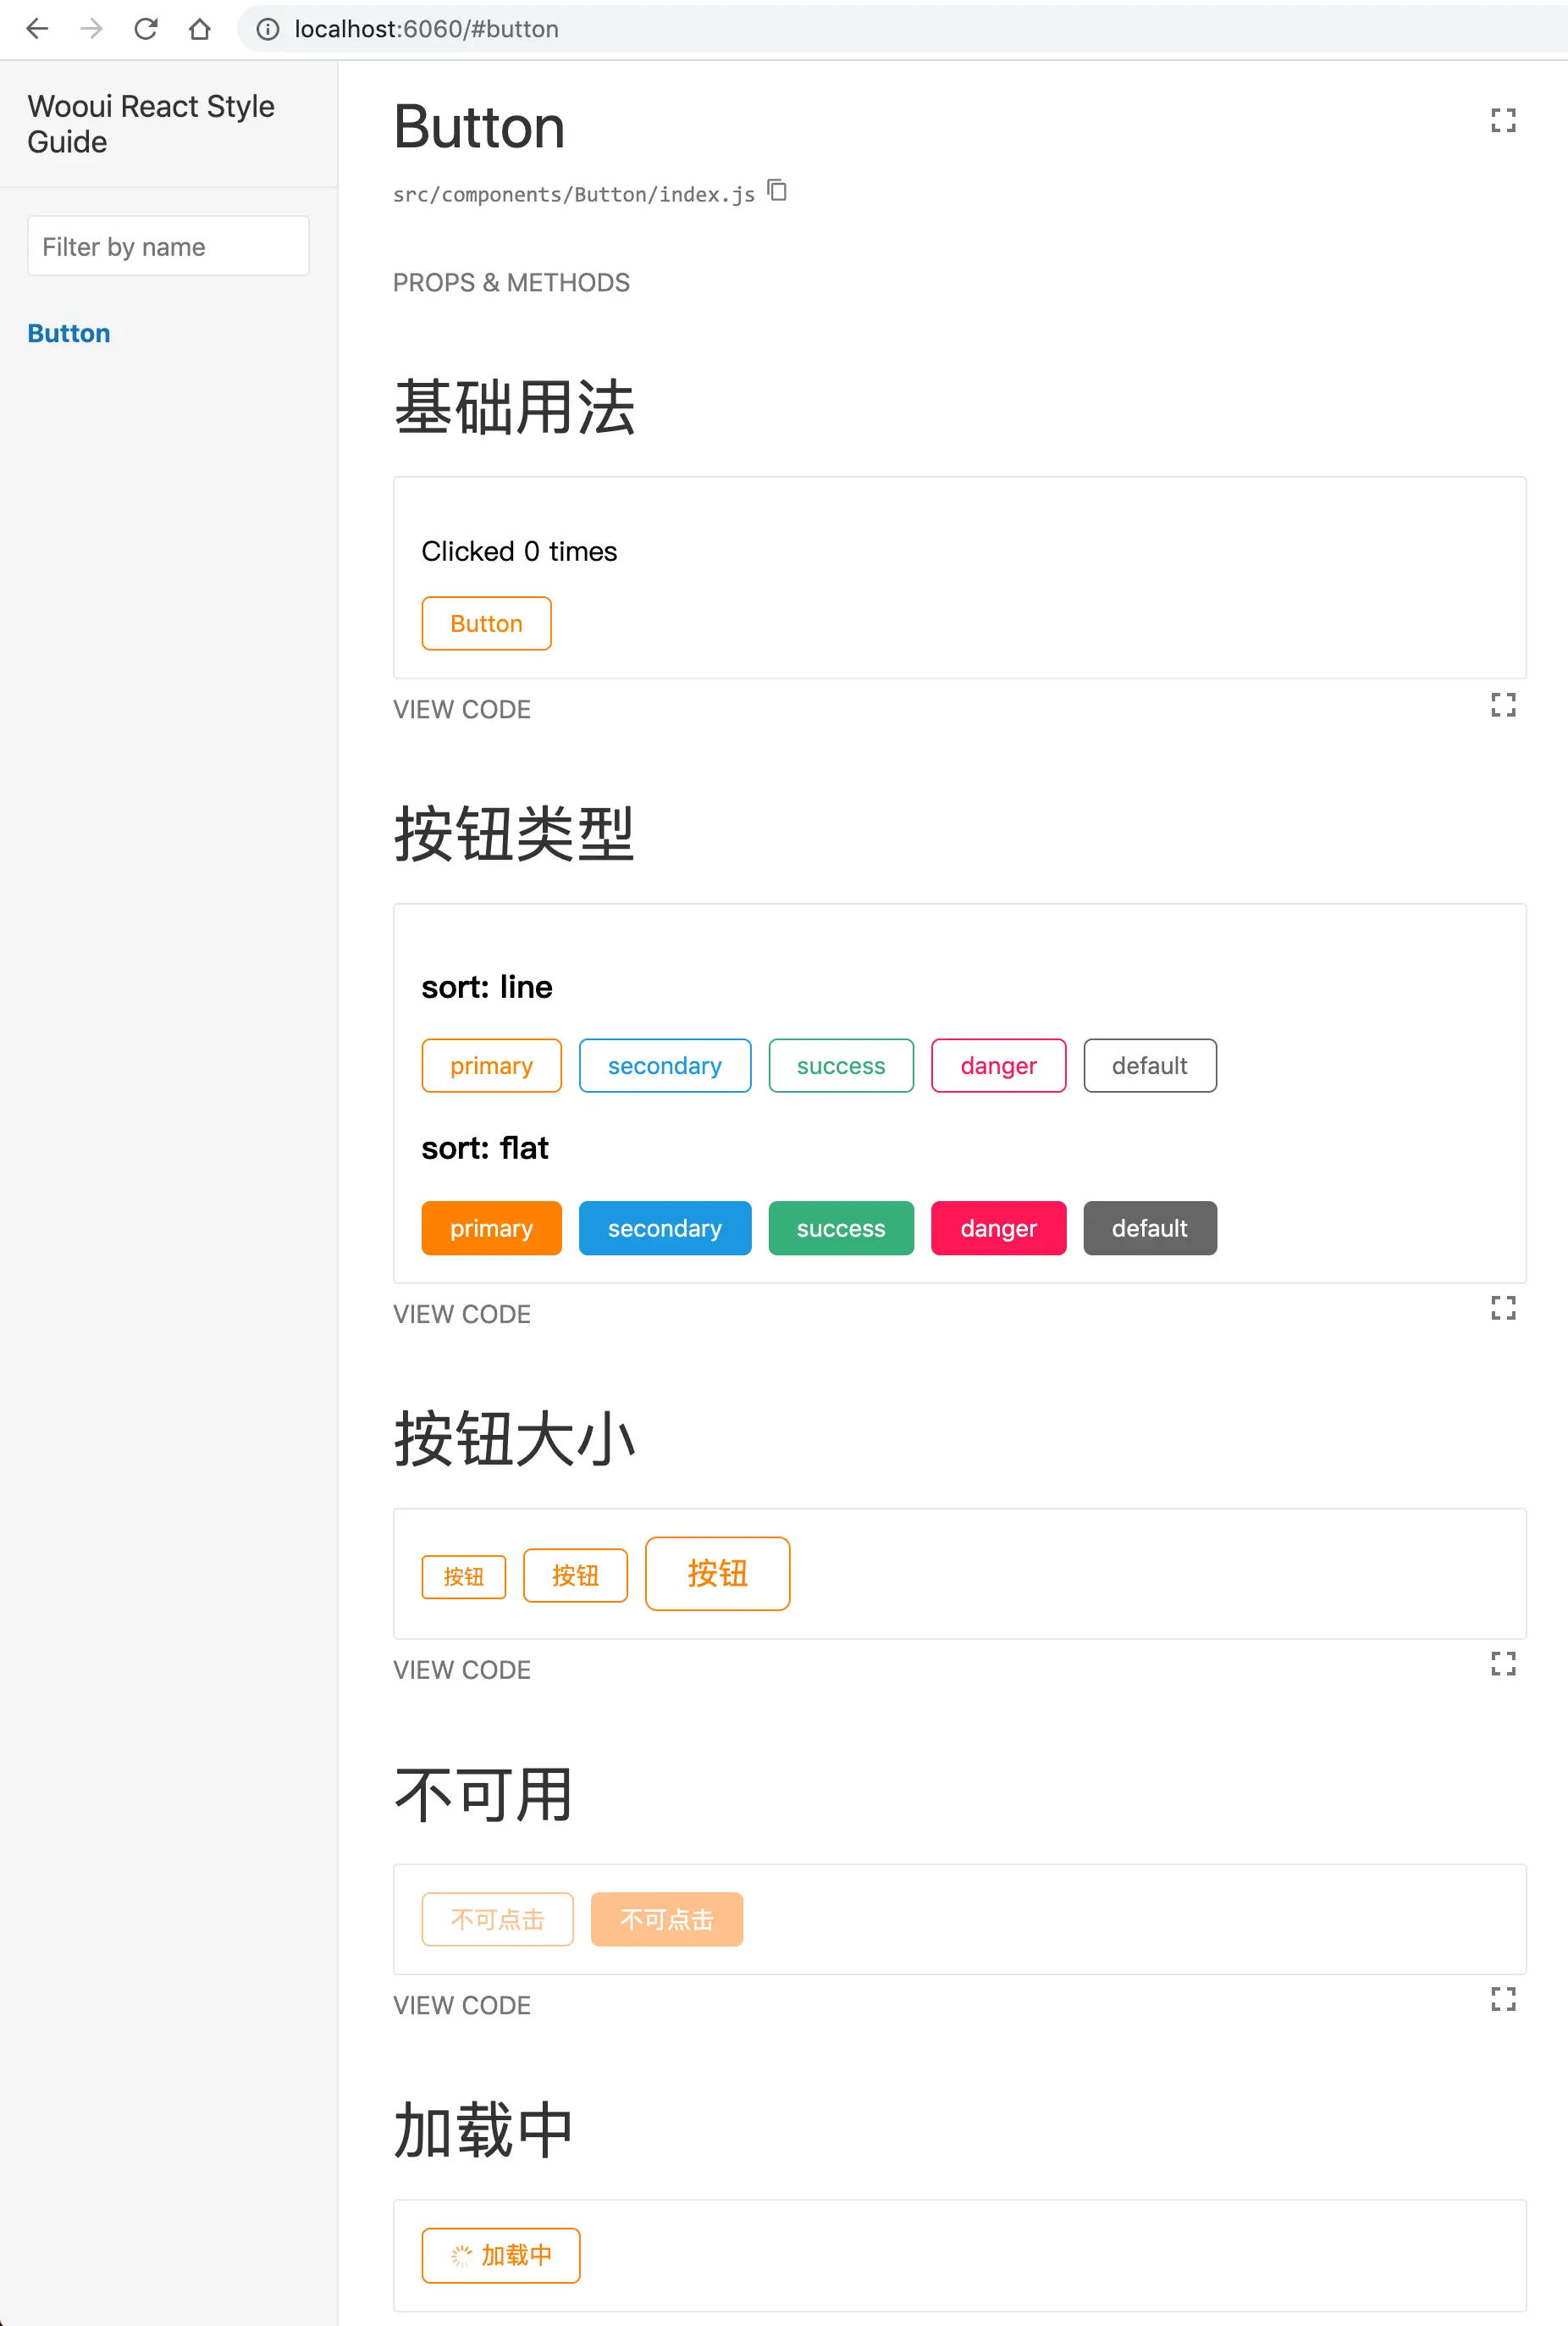The image size is (1568, 2326).
Task: Click the filled disabled 不可点击 button
Action: coord(667,1919)
